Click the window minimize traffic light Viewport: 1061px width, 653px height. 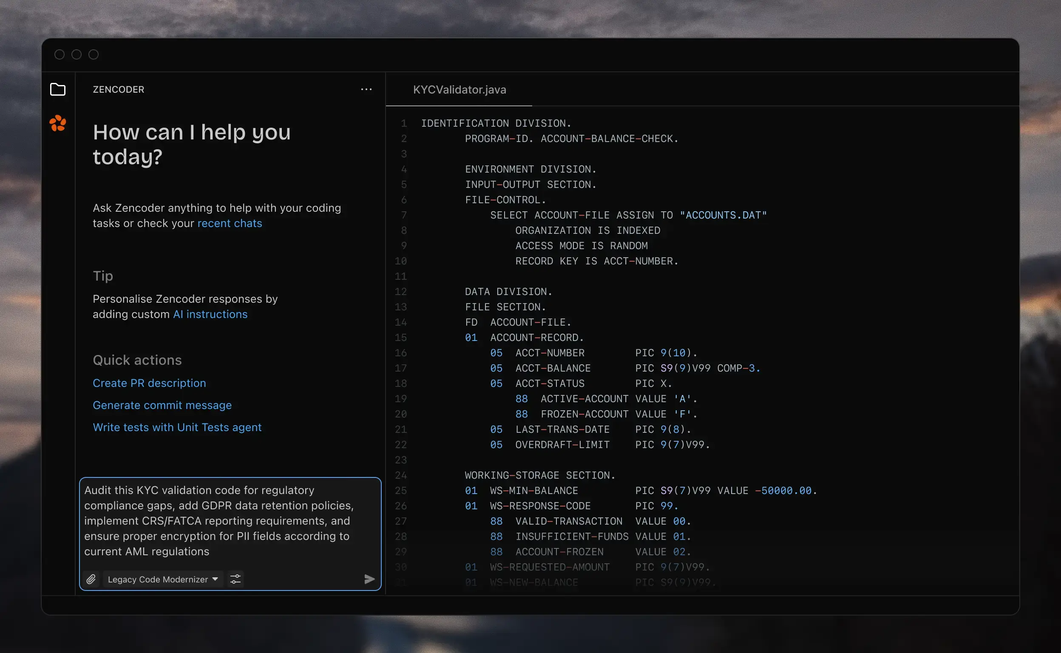[x=77, y=54]
